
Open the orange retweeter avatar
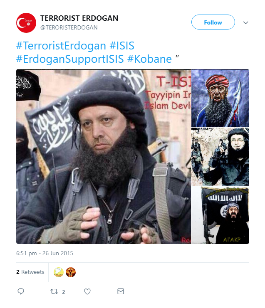[71, 272]
